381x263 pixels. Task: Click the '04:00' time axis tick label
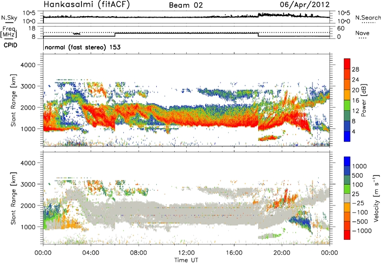click(90, 253)
